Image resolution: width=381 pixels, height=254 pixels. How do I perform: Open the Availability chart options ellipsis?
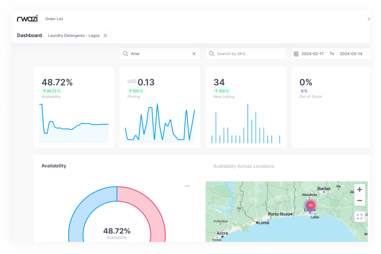187,186
